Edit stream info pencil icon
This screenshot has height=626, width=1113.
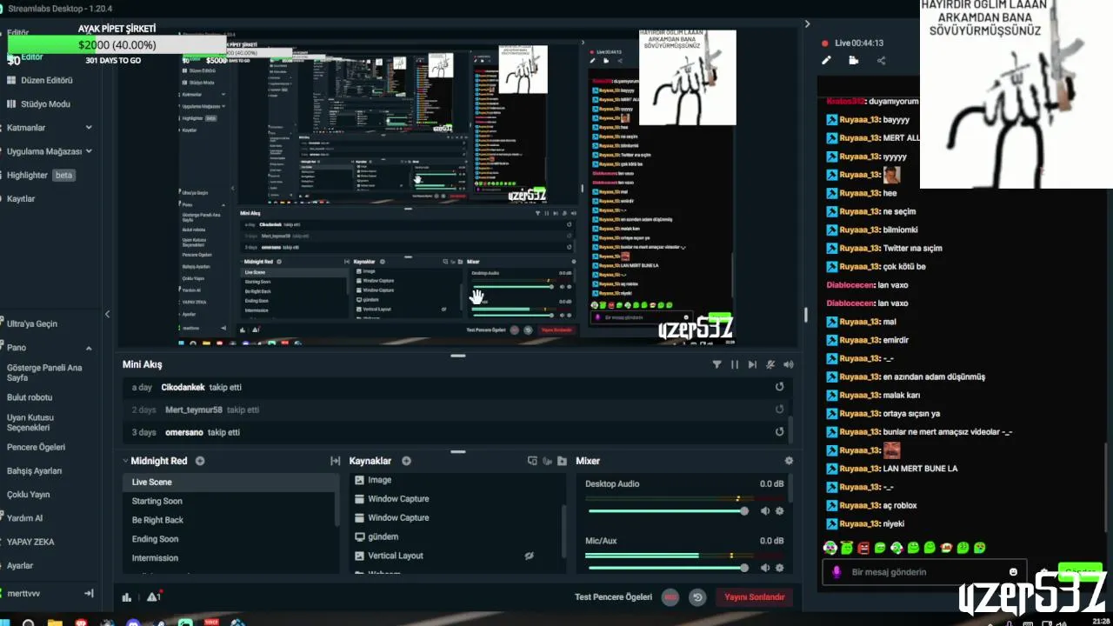(826, 61)
